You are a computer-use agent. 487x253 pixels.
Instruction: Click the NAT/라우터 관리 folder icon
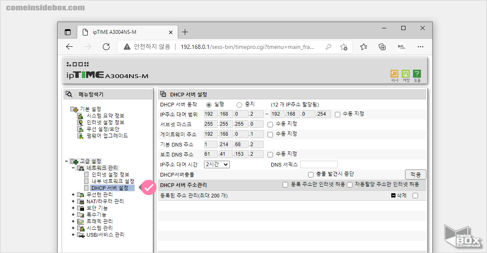tap(81, 202)
